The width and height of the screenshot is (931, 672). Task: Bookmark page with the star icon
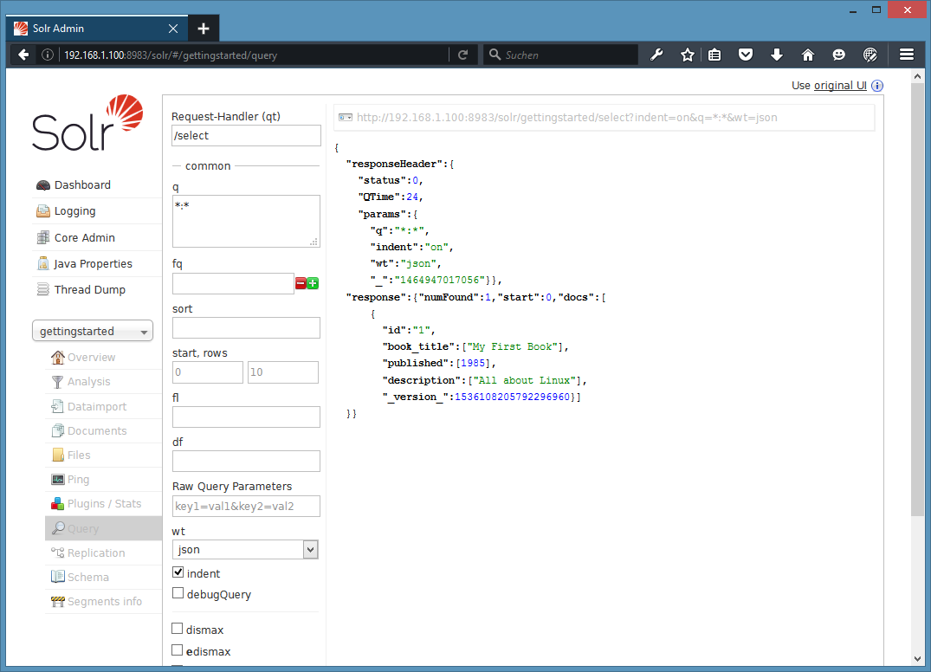click(687, 55)
